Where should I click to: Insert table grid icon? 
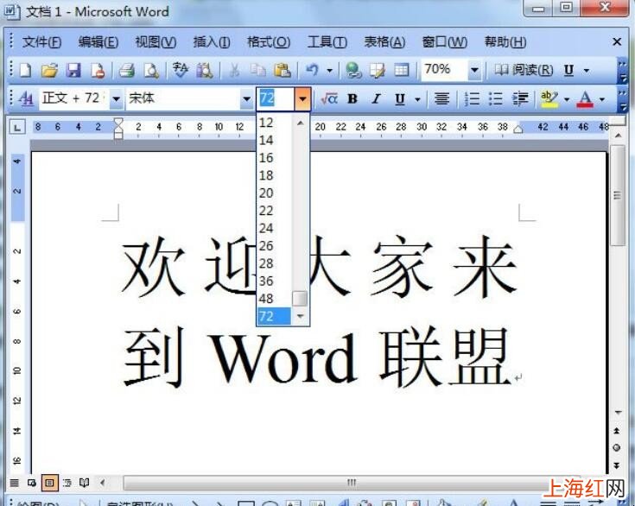[x=402, y=71]
